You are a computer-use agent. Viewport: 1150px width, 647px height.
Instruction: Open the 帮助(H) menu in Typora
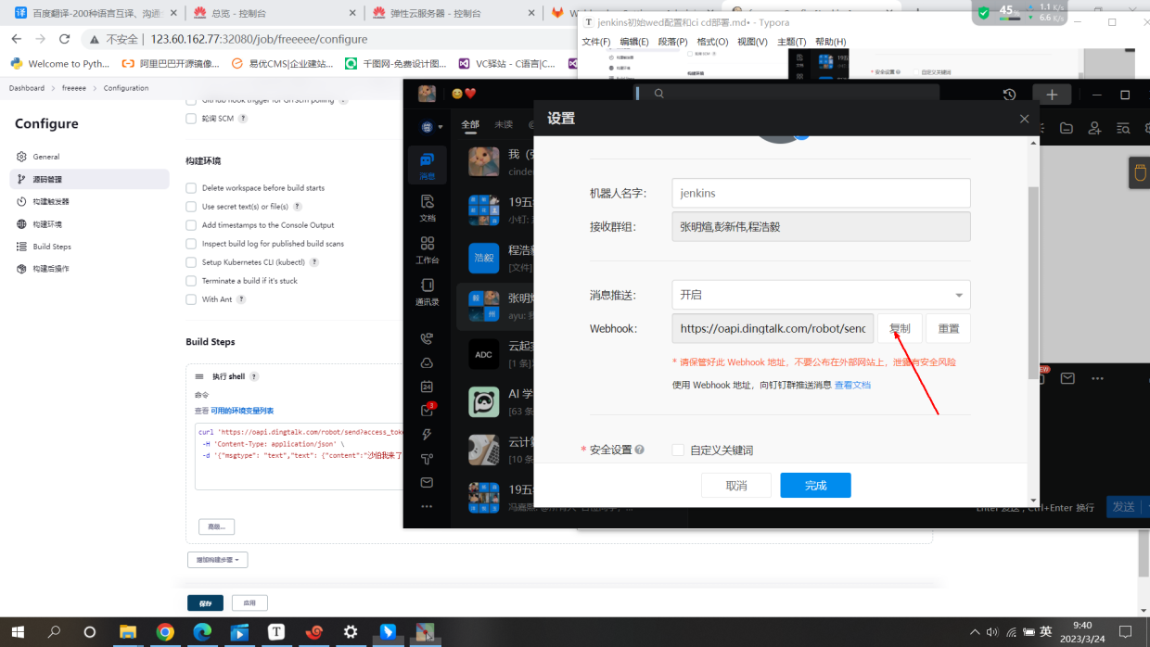pyautogui.click(x=831, y=42)
